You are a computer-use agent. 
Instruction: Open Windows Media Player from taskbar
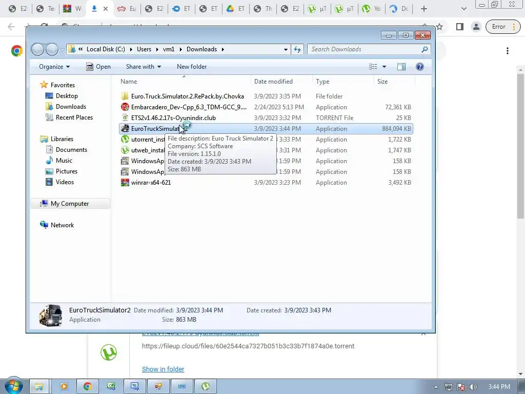click(64, 386)
